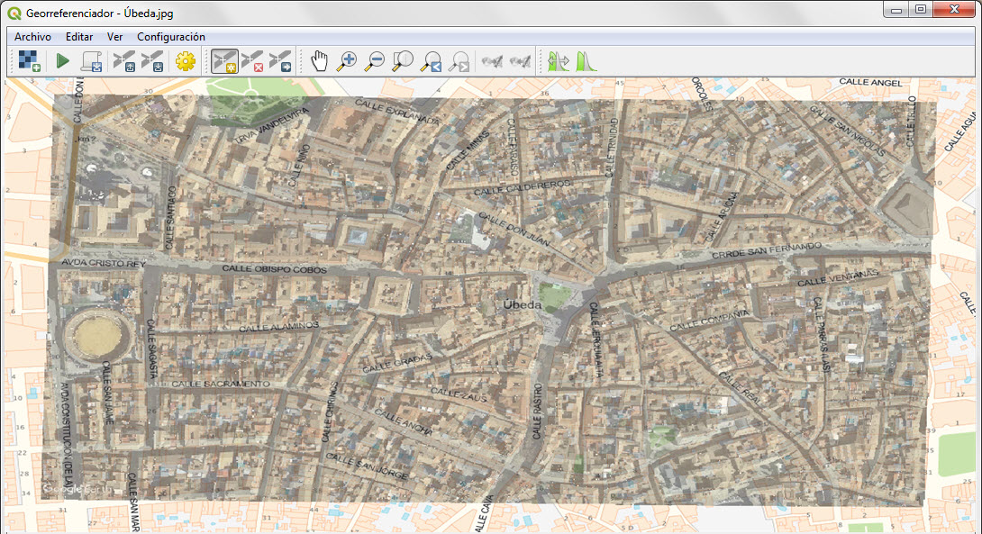The image size is (982, 534).
Task: Click the CALLE ZAUS label
Action: [x=459, y=394]
